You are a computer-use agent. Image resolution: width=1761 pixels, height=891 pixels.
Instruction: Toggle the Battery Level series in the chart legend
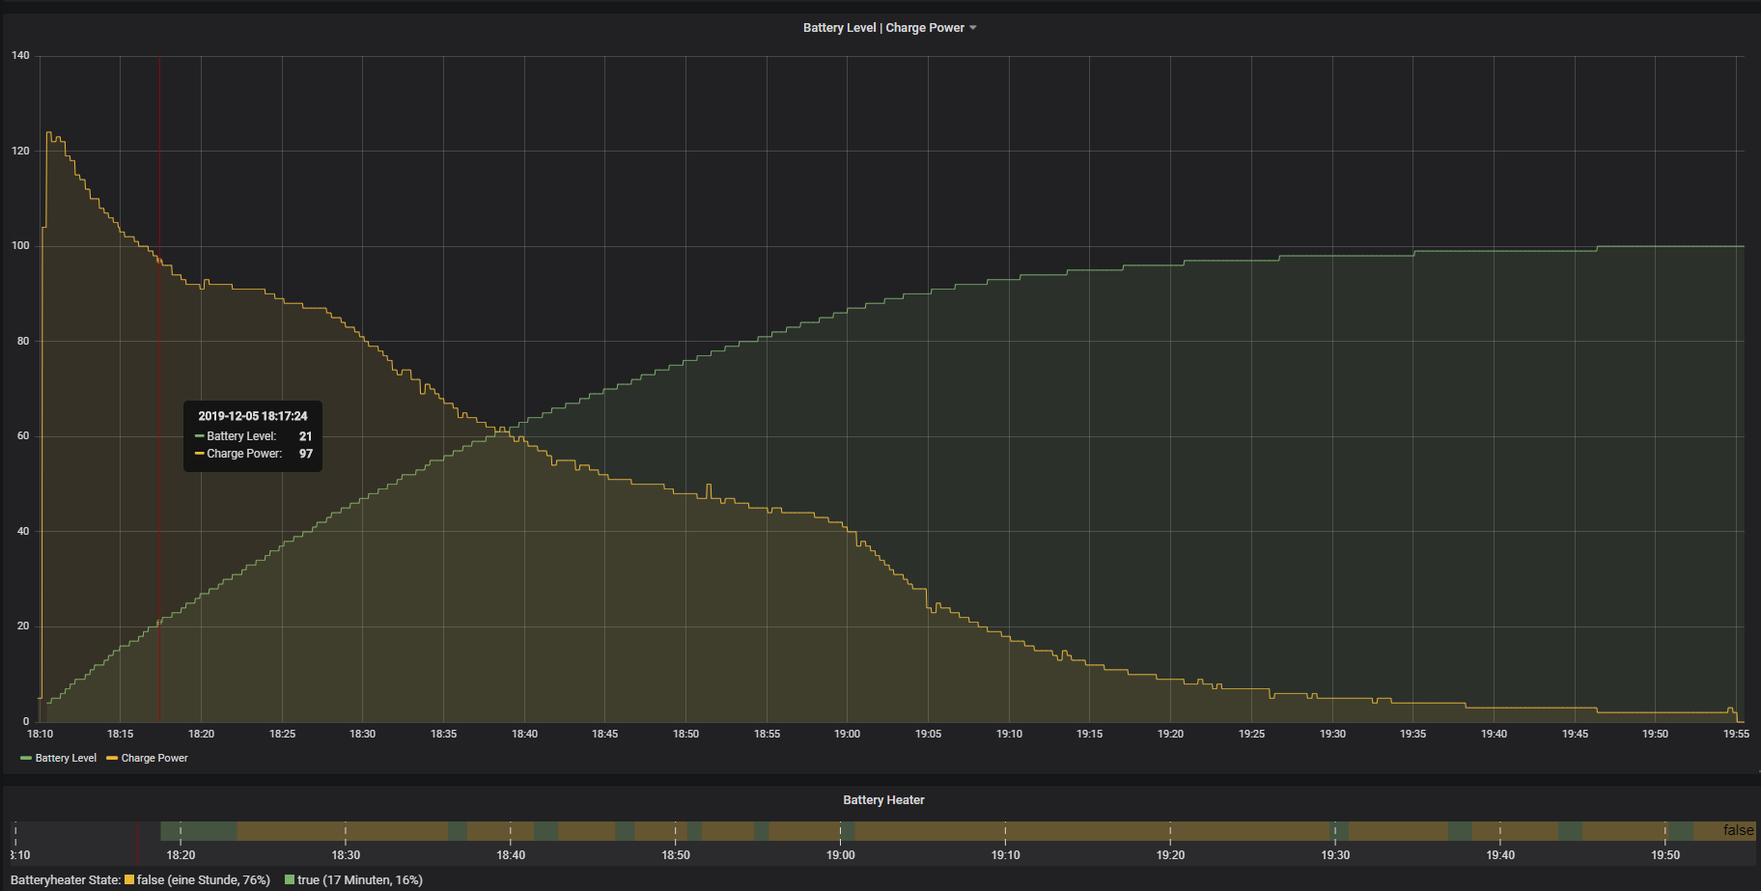pos(66,759)
